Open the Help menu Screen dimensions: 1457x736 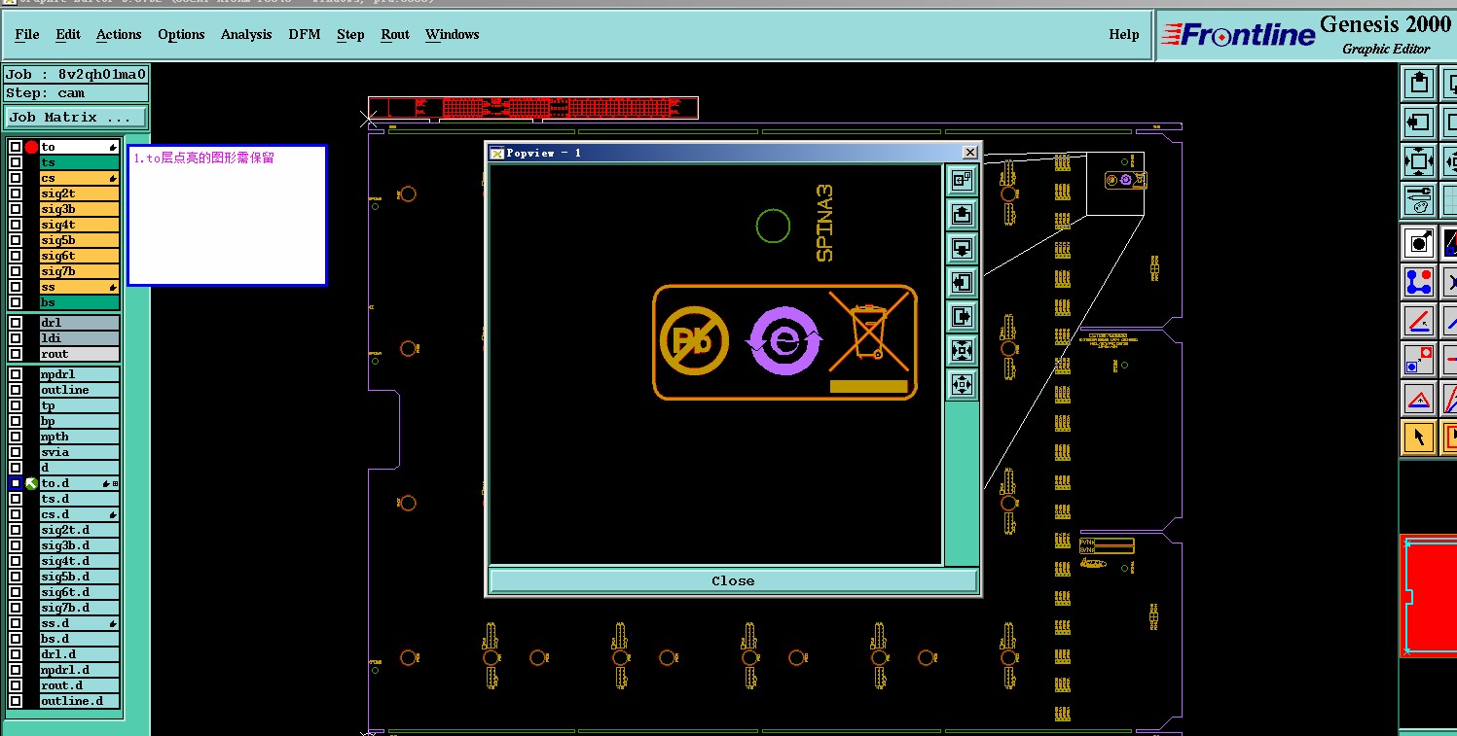(x=1124, y=34)
